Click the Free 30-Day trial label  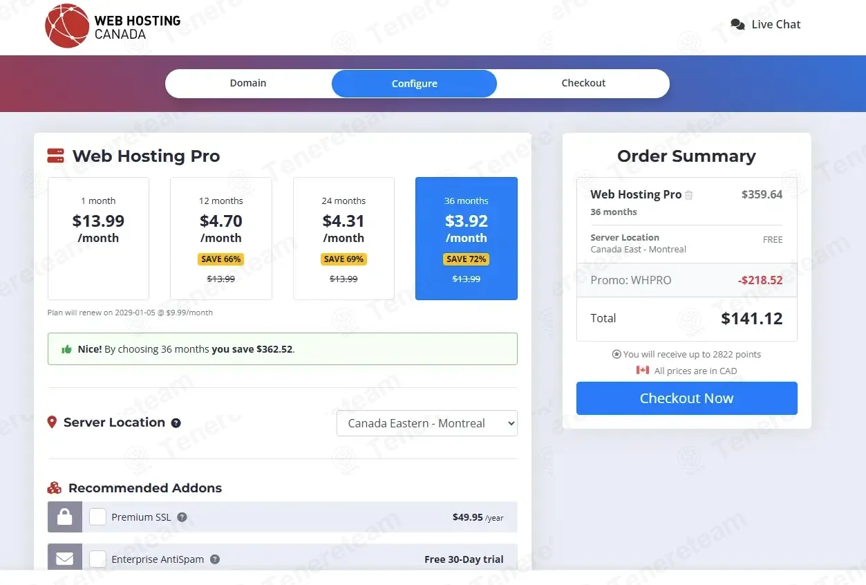(x=464, y=559)
